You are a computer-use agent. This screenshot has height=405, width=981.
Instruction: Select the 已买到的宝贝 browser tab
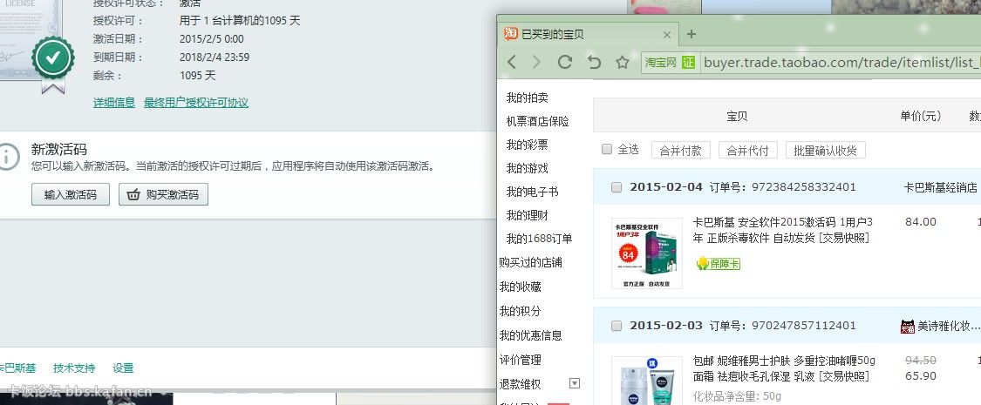[x=588, y=34]
